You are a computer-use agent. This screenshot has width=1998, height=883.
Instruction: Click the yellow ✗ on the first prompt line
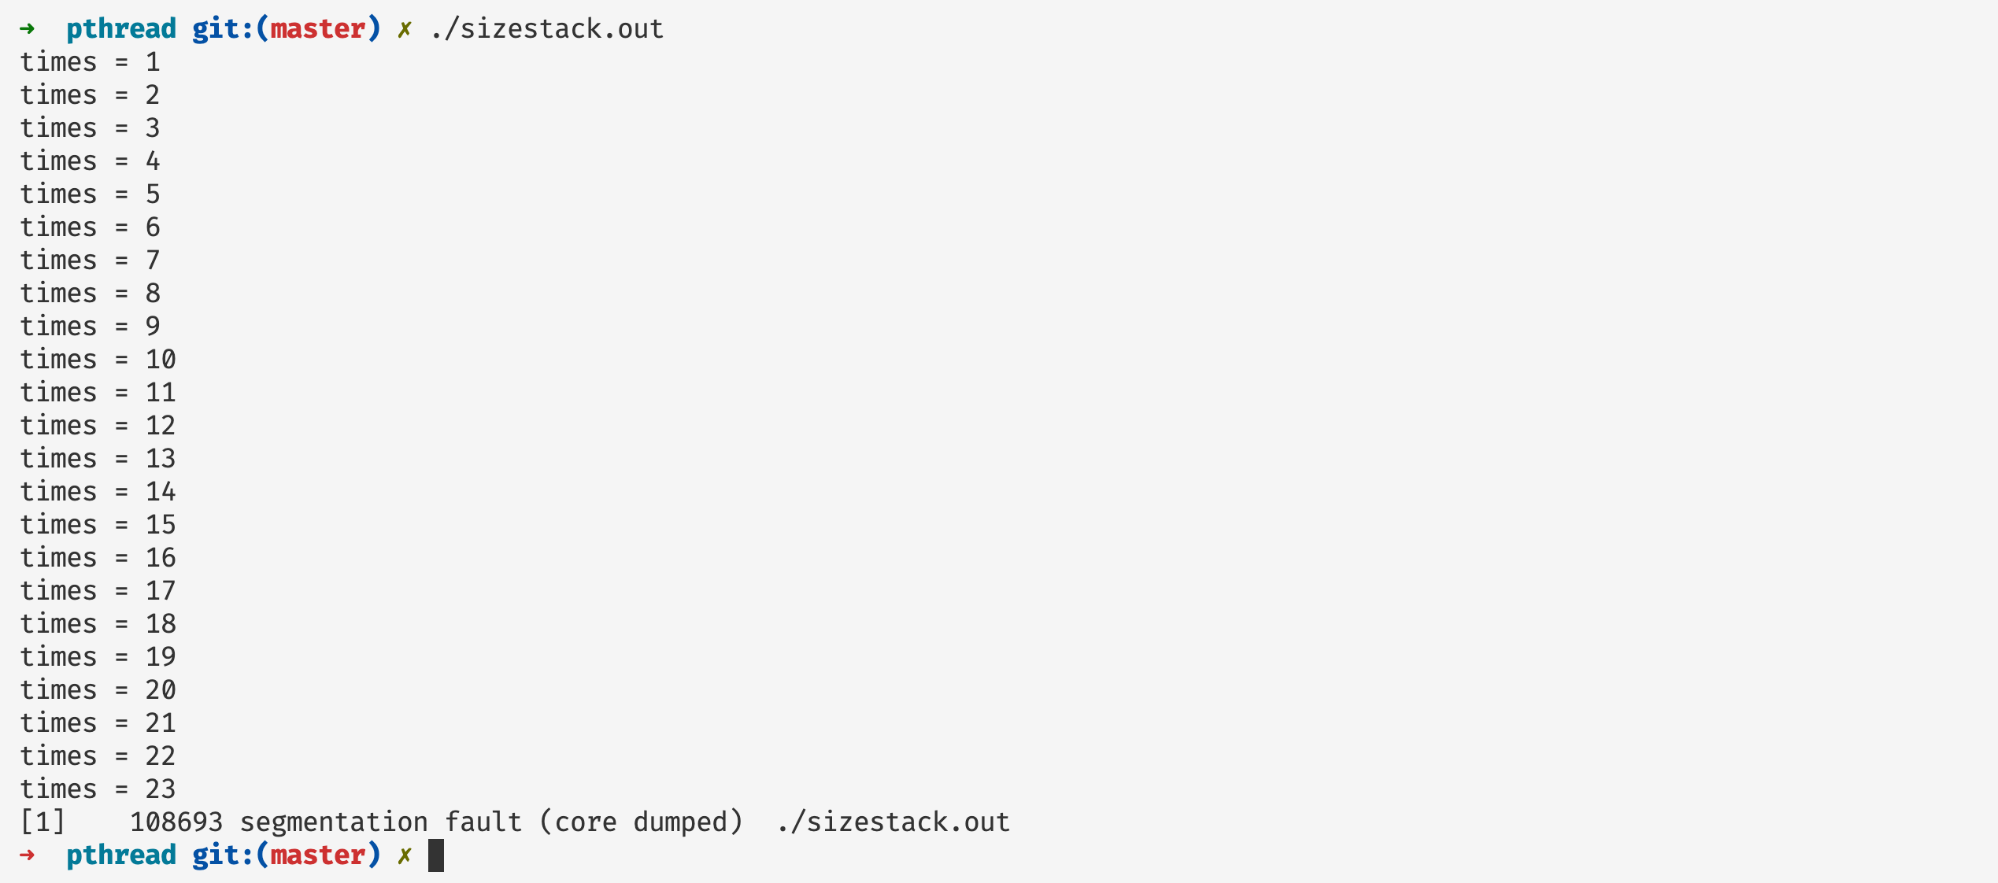point(404,29)
